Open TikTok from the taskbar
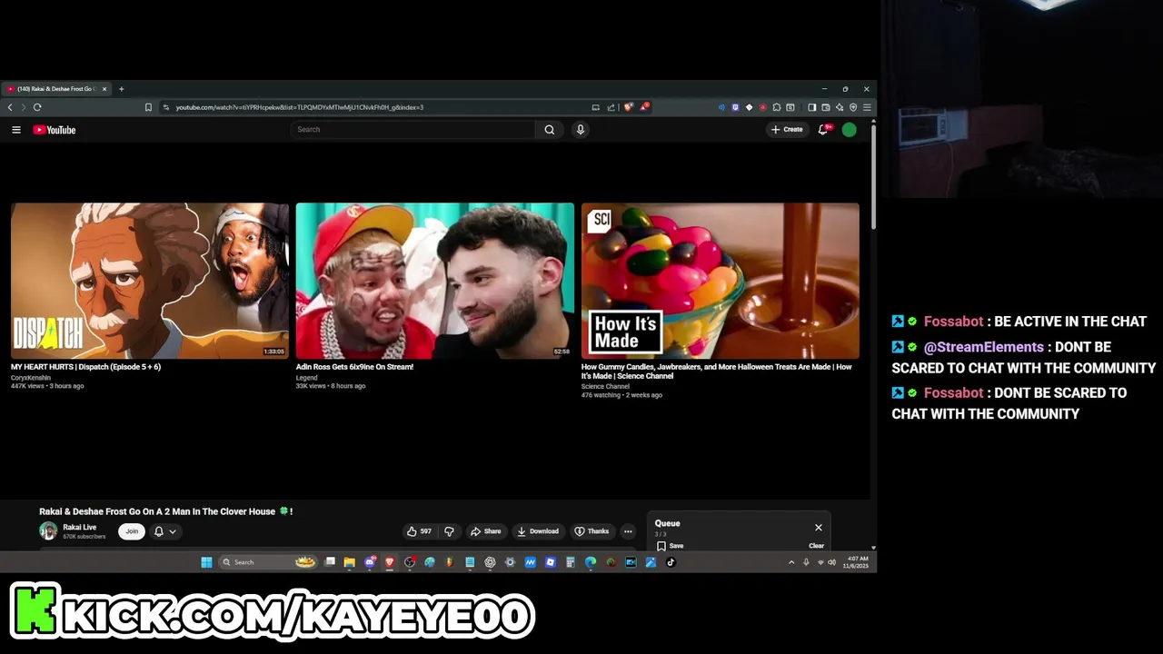 pyautogui.click(x=671, y=562)
